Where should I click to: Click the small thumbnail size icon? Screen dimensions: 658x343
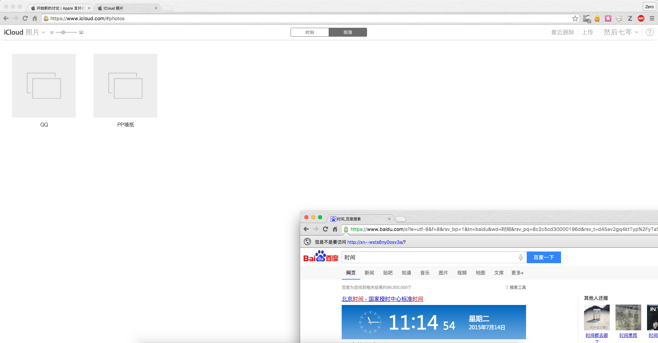[52, 33]
